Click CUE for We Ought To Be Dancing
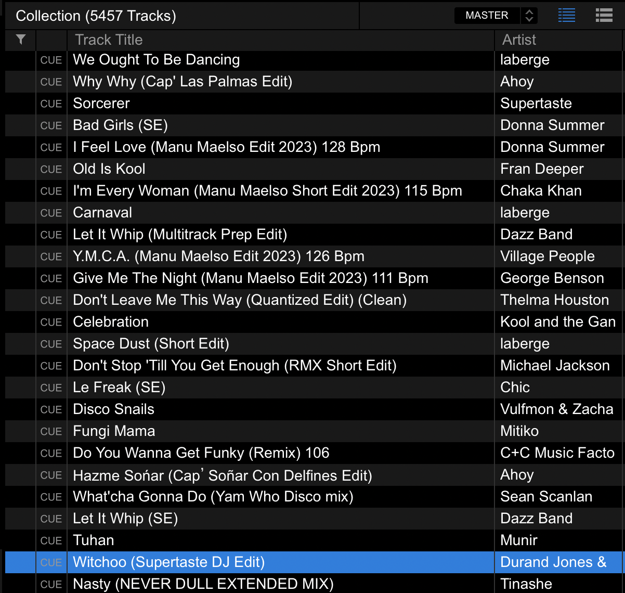Image resolution: width=625 pixels, height=593 pixels. point(51,60)
